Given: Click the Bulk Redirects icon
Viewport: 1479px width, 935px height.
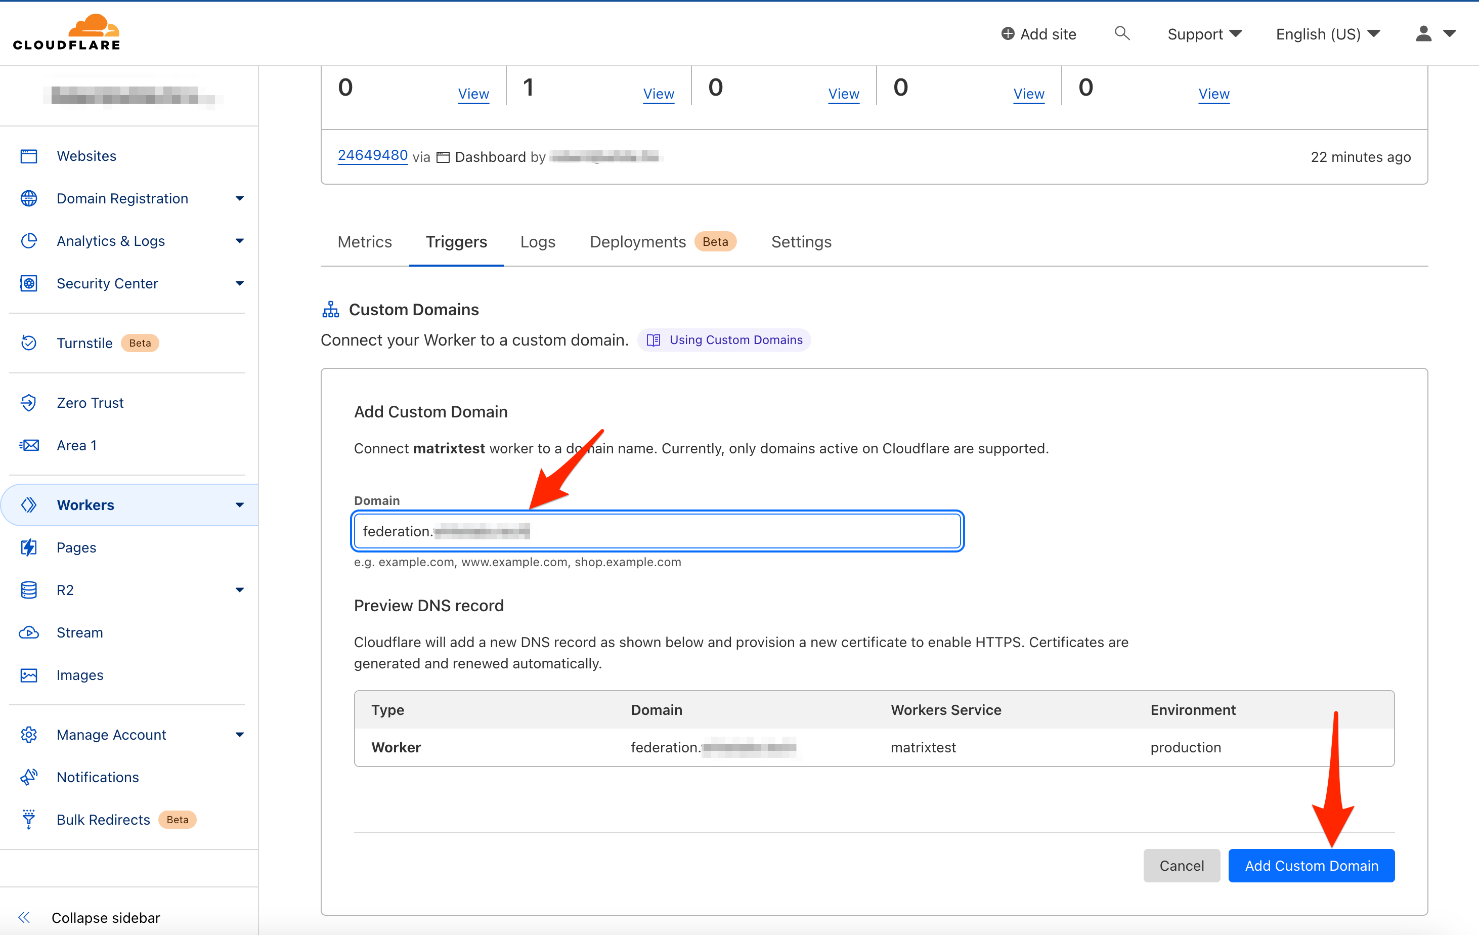Looking at the screenshot, I should (x=29, y=819).
